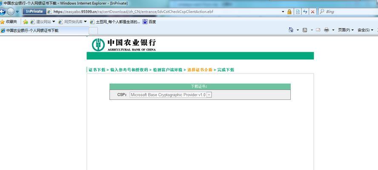Click the gold security lock icon
Image resolution: width=378 pixels, height=170 pixels.
coord(289,11)
